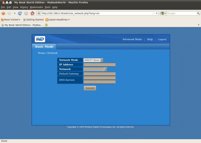201x143 pixels.
Task: Click the Default Gateway field
Action: pyautogui.click(x=99, y=74)
